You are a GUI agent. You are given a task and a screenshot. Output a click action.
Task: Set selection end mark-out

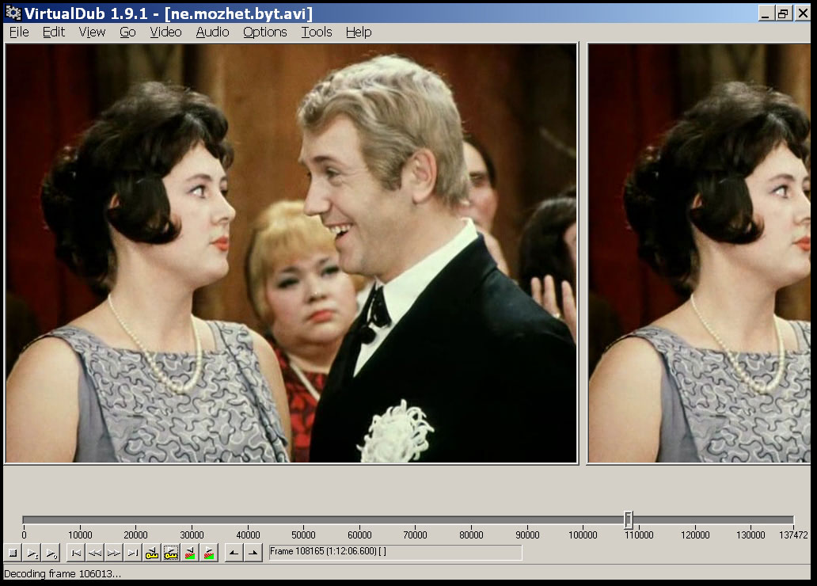pyautogui.click(x=253, y=553)
